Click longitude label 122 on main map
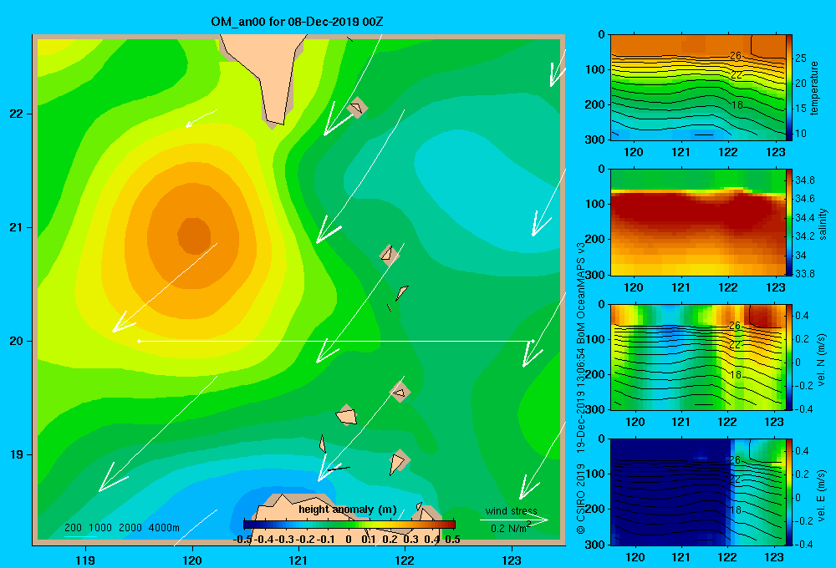836x568 pixels. tap(405, 560)
